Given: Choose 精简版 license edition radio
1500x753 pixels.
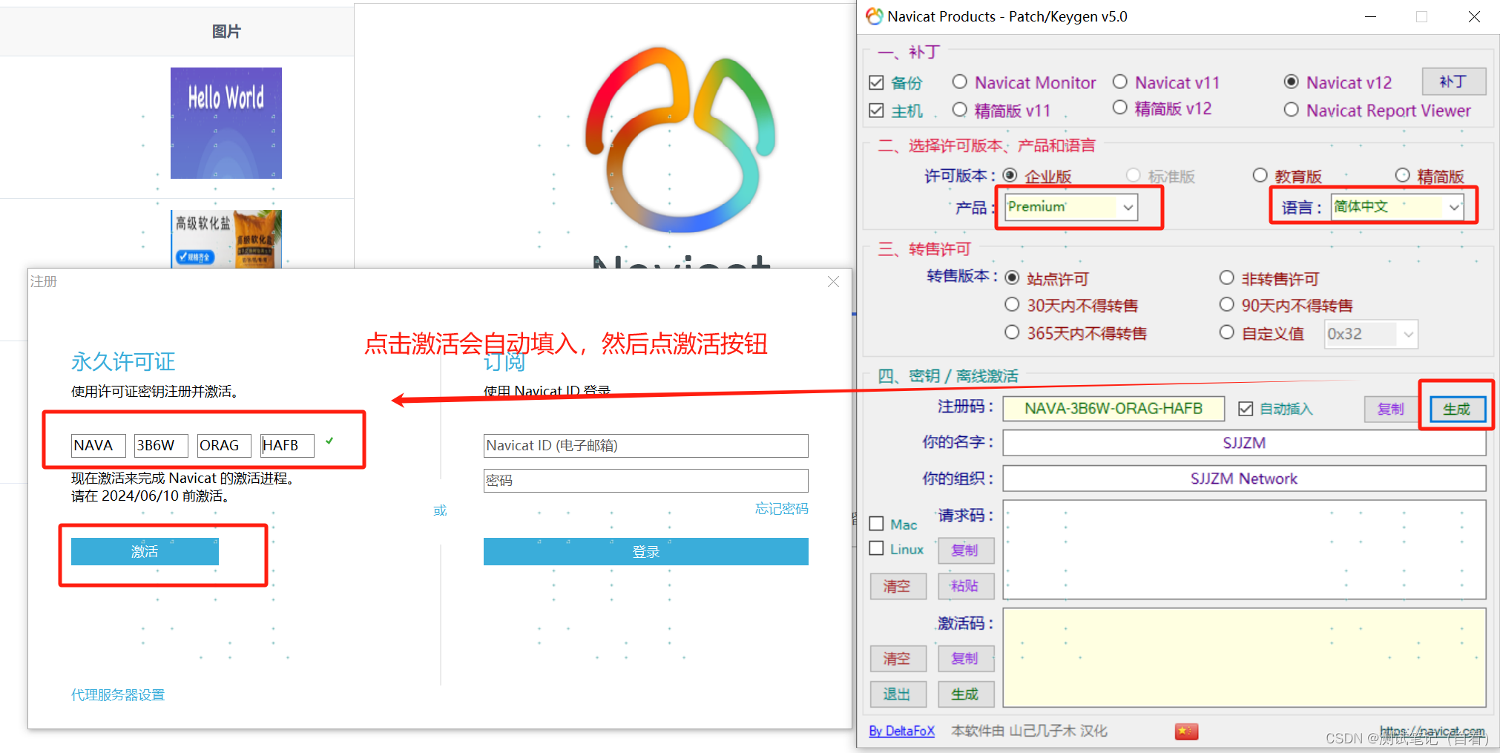Looking at the screenshot, I should point(1402,176).
